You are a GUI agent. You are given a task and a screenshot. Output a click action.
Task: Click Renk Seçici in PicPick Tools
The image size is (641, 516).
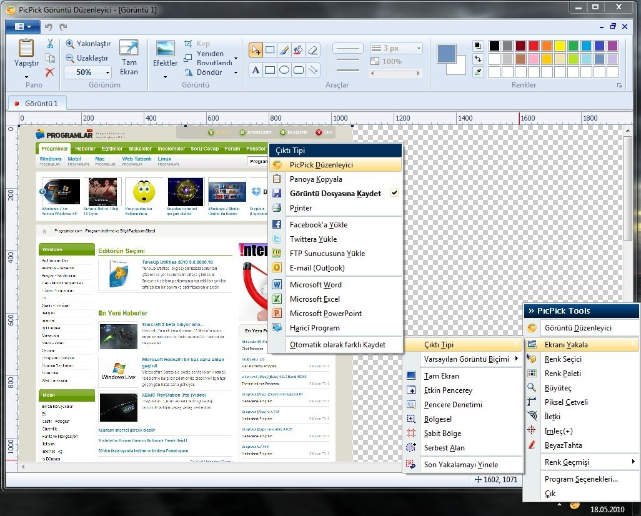(x=581, y=359)
